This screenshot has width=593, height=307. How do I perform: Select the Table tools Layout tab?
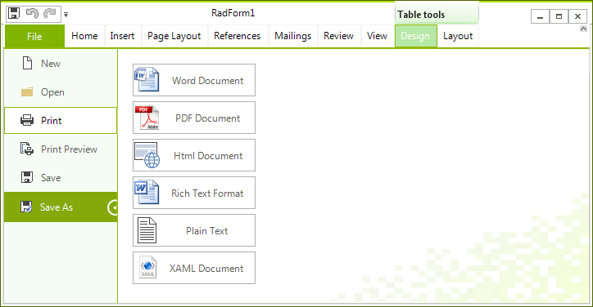[458, 36]
